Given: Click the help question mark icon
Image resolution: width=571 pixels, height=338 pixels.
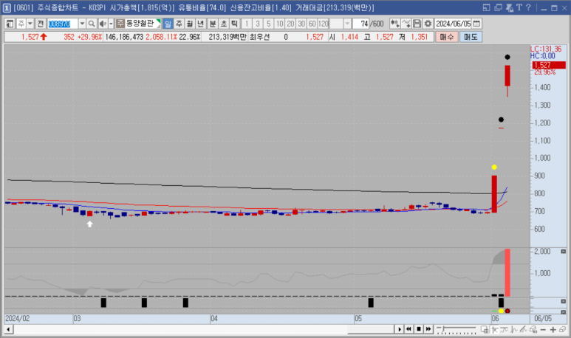Looking at the screenshot, I should pos(529,8).
